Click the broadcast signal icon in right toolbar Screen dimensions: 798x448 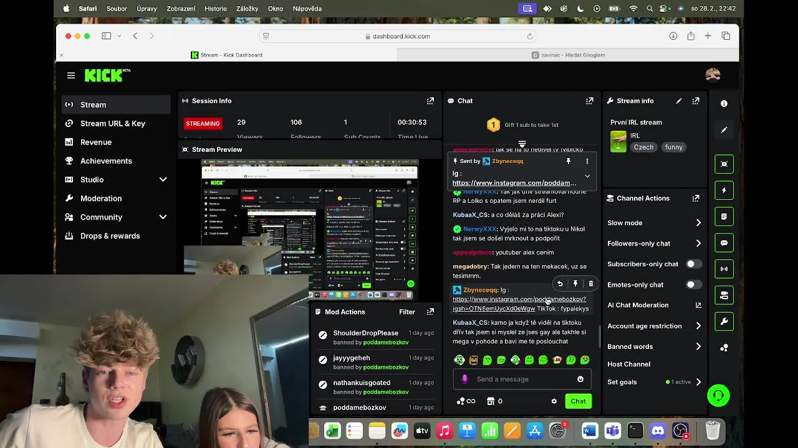(x=724, y=269)
